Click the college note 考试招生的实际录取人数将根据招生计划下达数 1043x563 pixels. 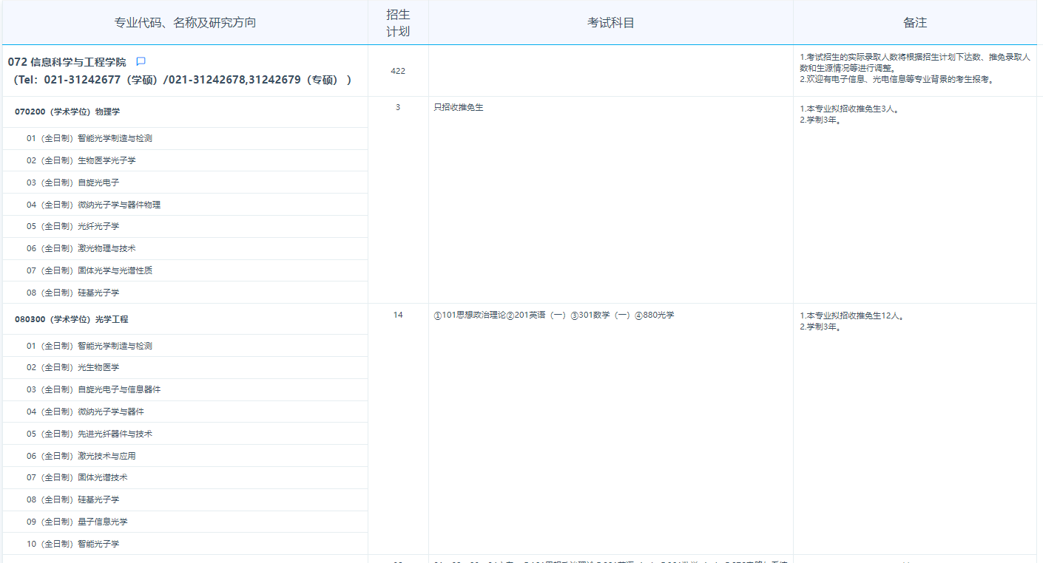click(x=915, y=62)
